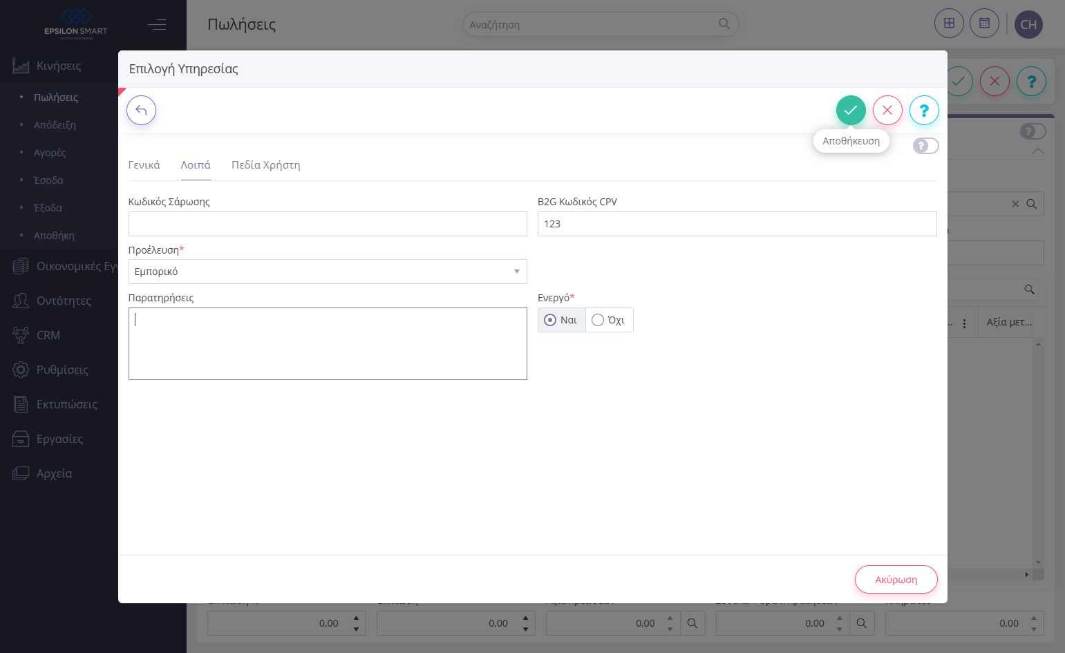The image size is (1065, 653).
Task: Open Αγορές in the sidebar
Action: pyautogui.click(x=50, y=153)
